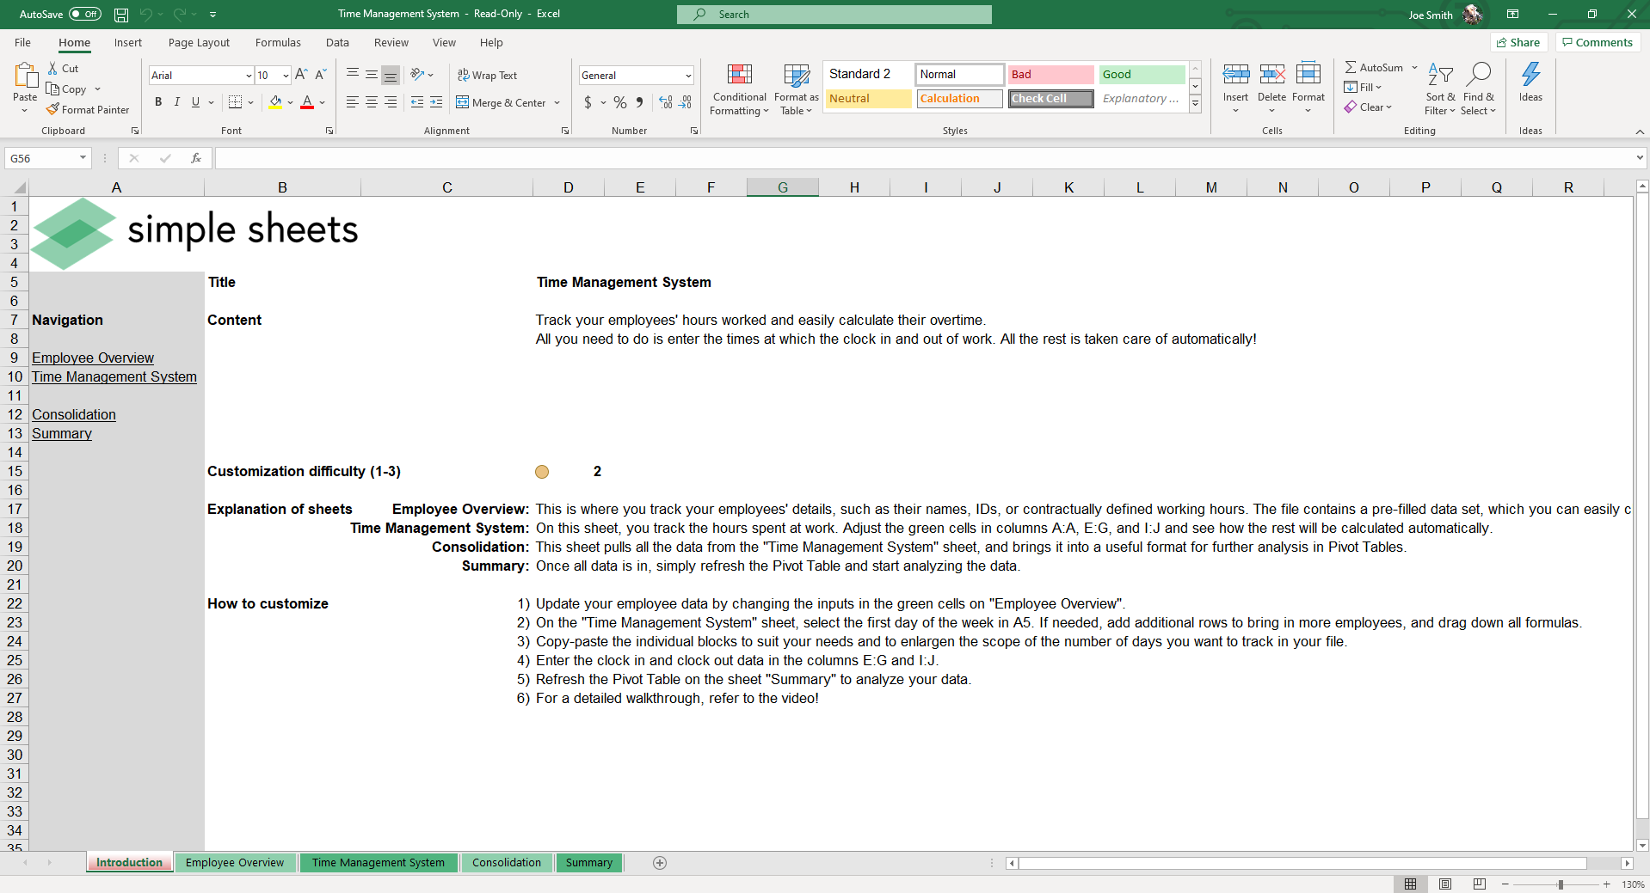1650x893 pixels.
Task: Decrease font size with the smaller A
Action: (320, 76)
